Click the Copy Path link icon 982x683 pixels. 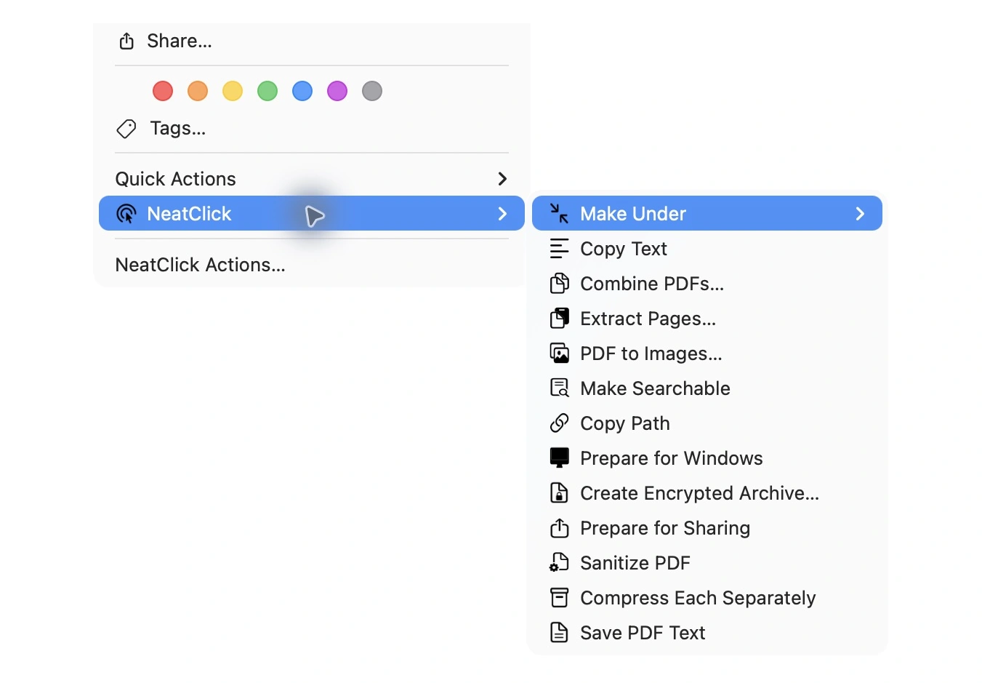[559, 423]
